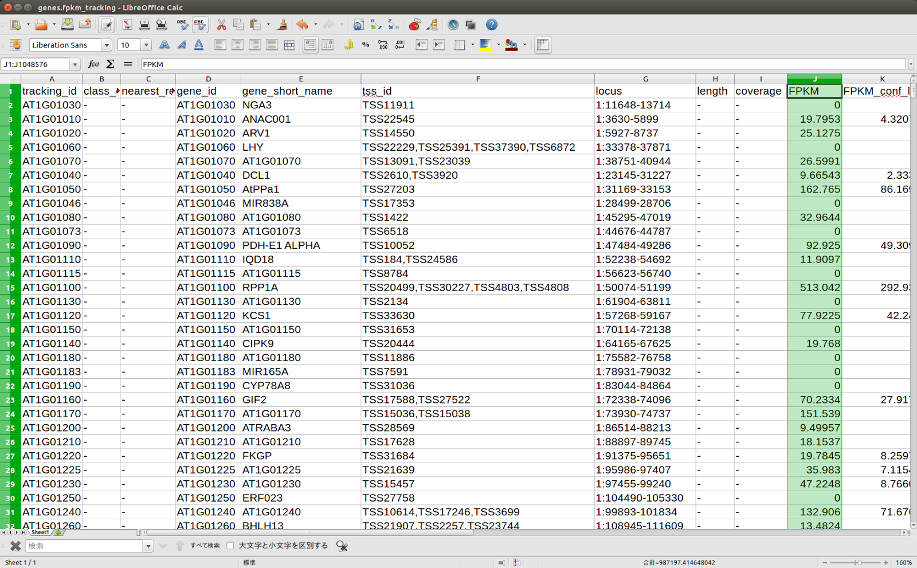Open the LibreOffice Help icon

492,25
